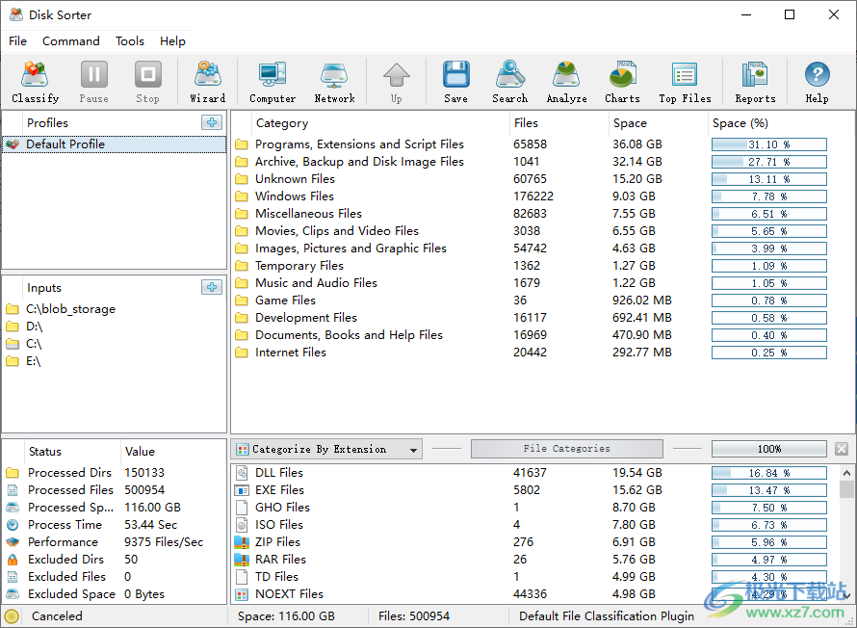Viewport: 857px width, 628px height.
Task: Click the 100% filter button
Action: pyautogui.click(x=769, y=449)
